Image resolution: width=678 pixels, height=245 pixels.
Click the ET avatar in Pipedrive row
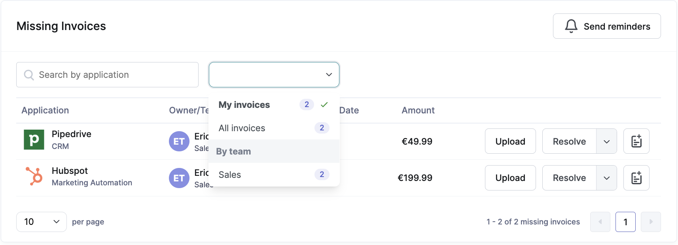179,141
